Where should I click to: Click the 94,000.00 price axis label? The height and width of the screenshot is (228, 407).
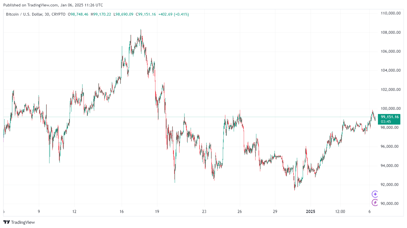(390, 166)
